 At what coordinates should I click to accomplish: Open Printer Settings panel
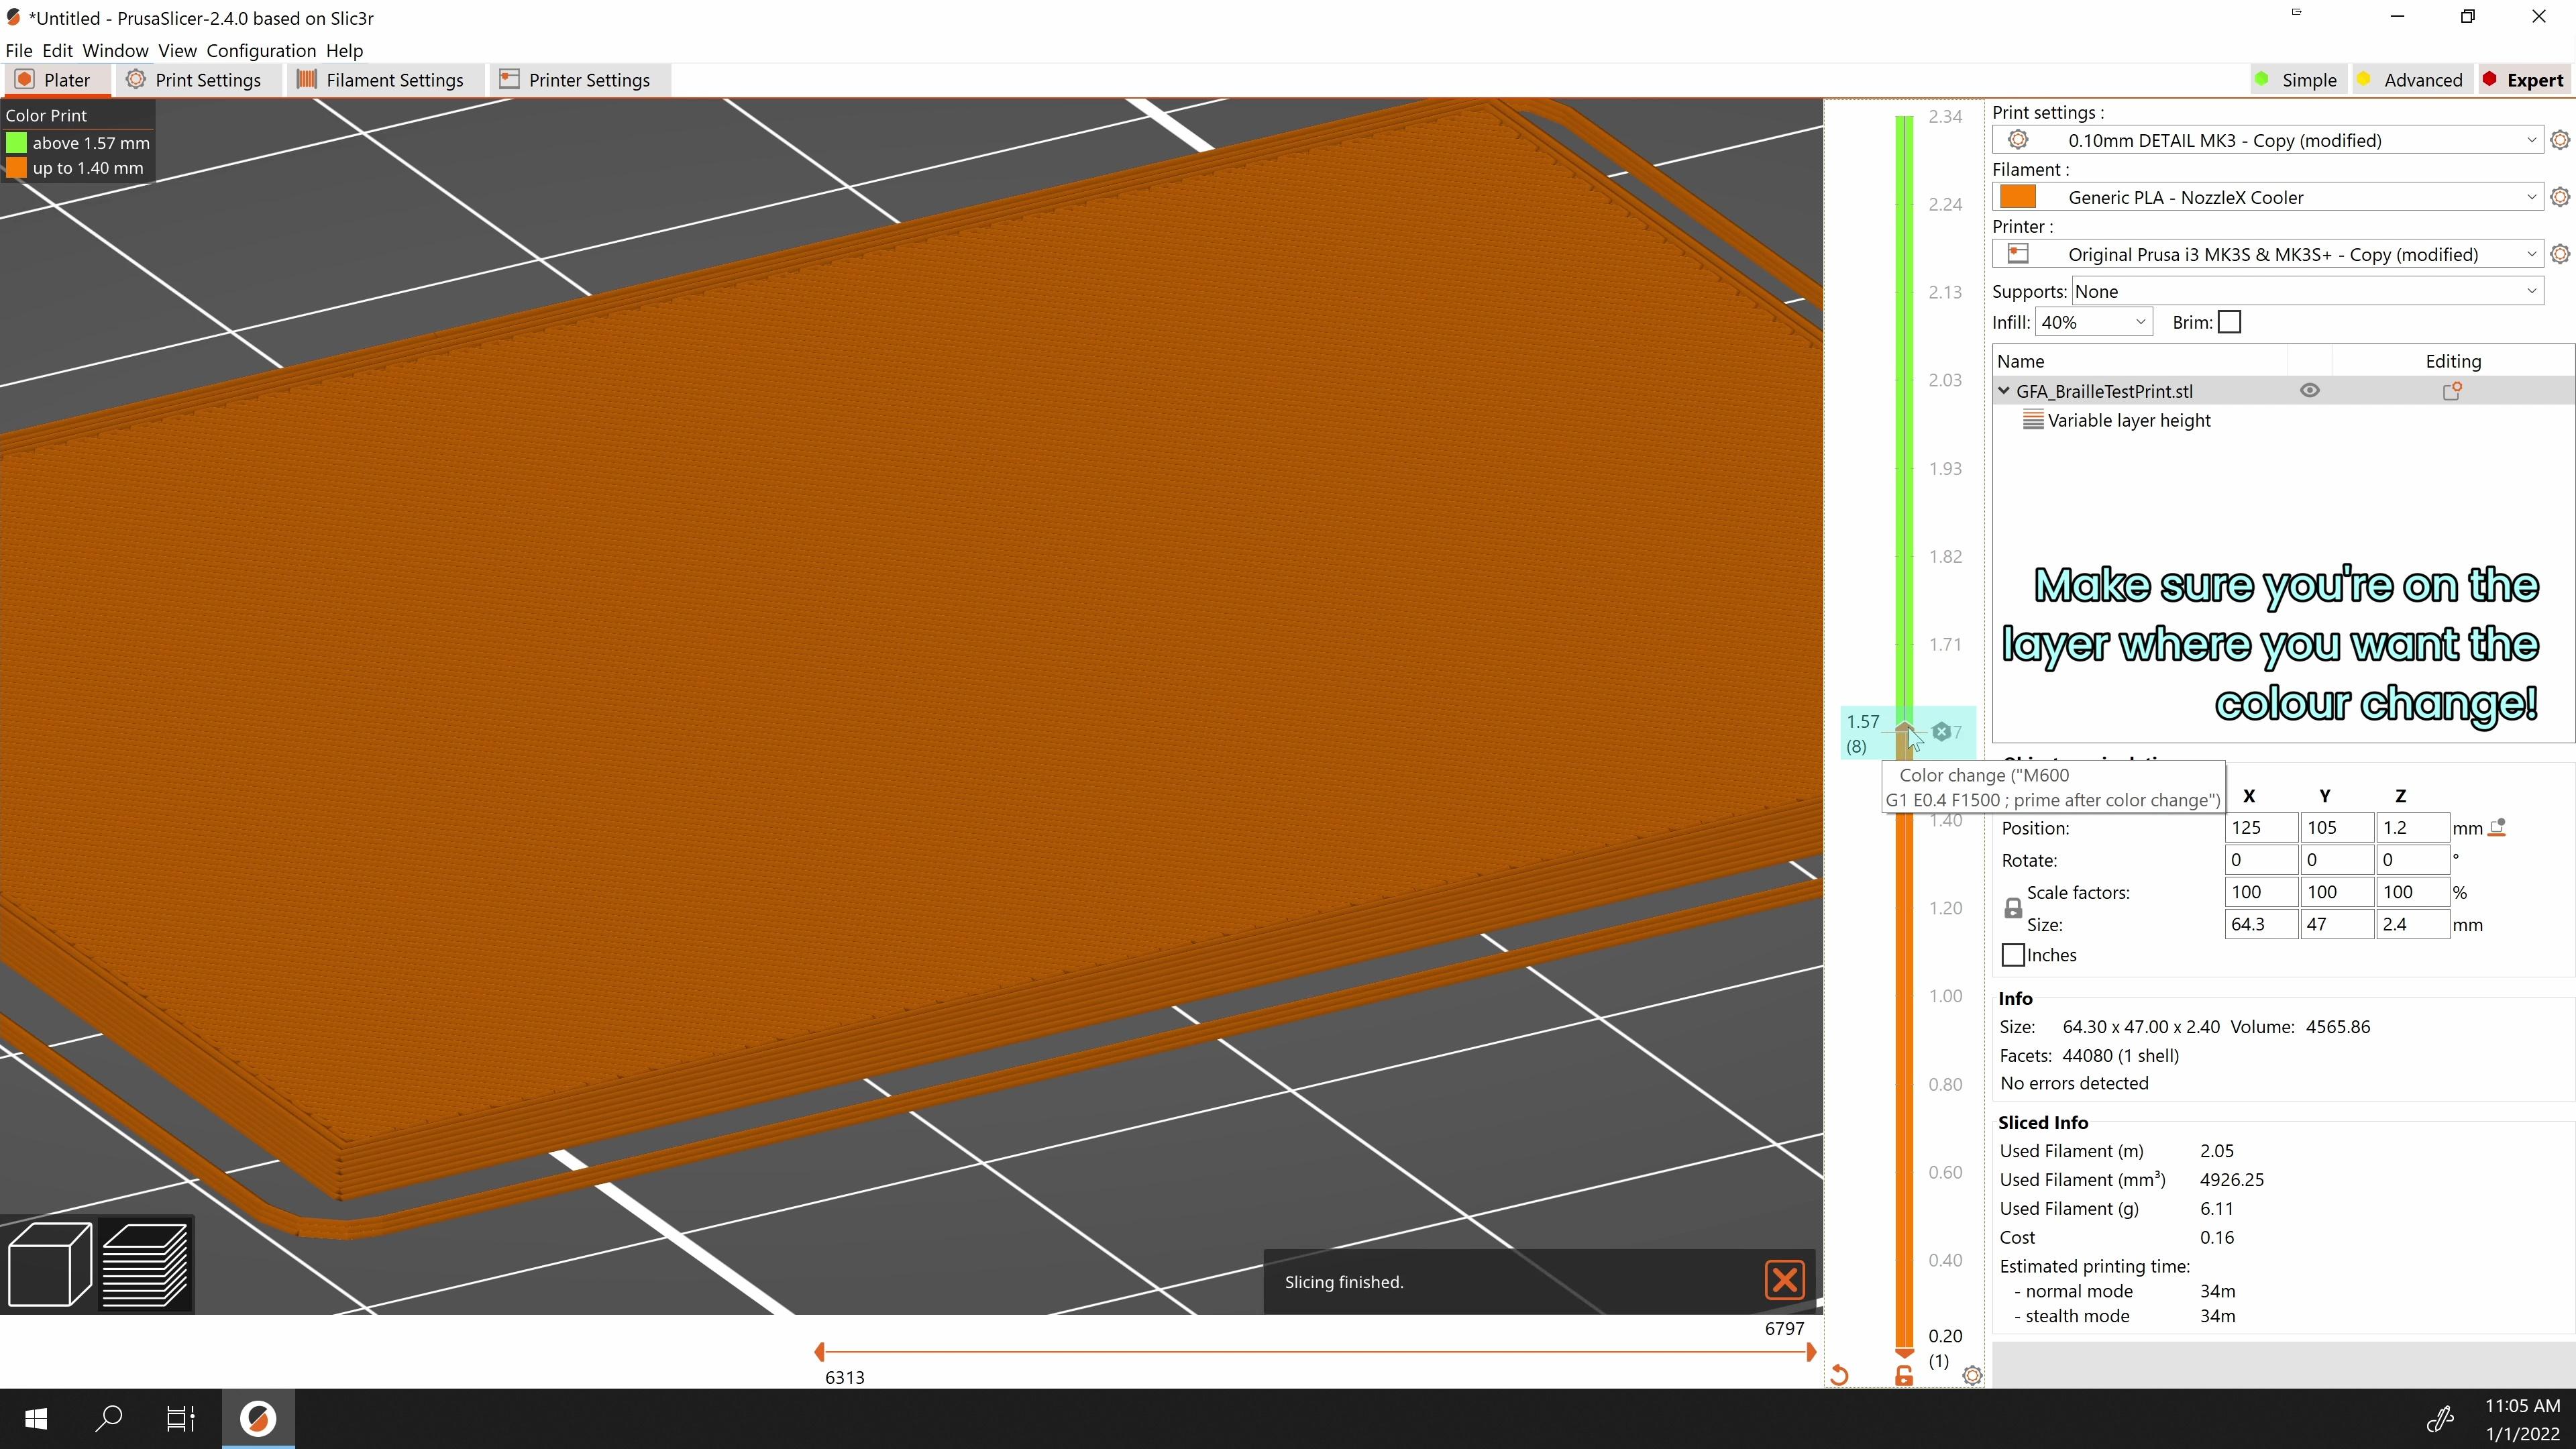click(589, 78)
